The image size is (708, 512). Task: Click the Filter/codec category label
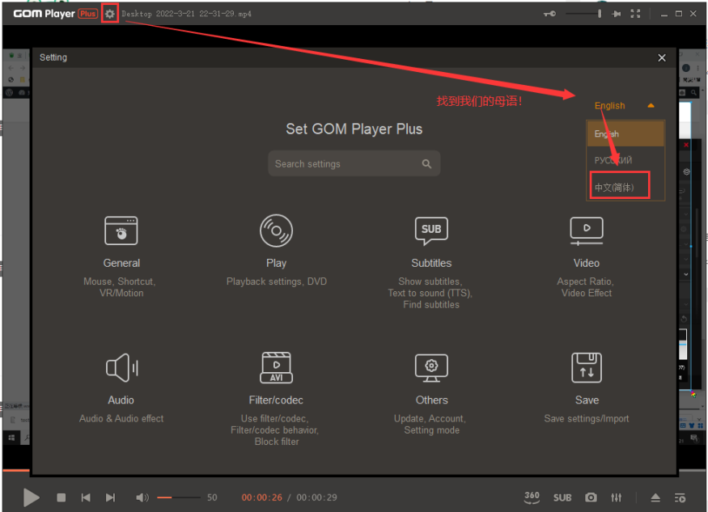276,400
